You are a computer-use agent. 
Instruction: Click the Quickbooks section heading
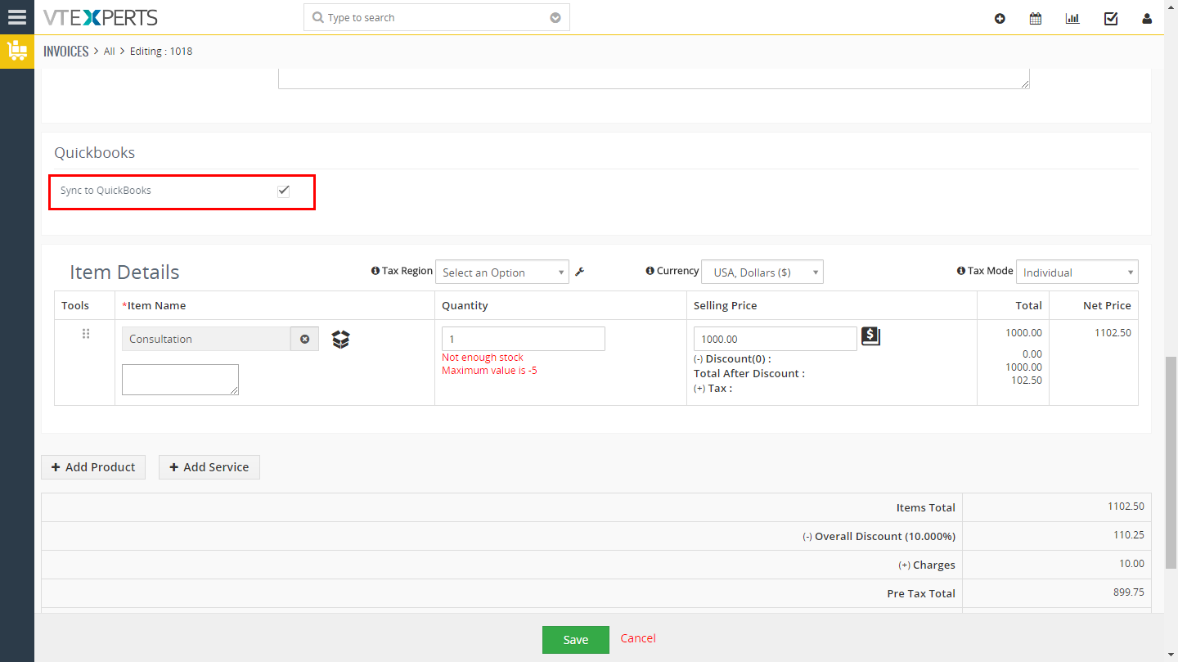[95, 153]
